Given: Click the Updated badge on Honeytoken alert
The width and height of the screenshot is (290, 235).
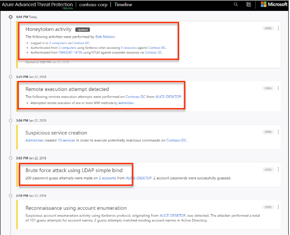Looking at the screenshot, I should click(x=83, y=30).
